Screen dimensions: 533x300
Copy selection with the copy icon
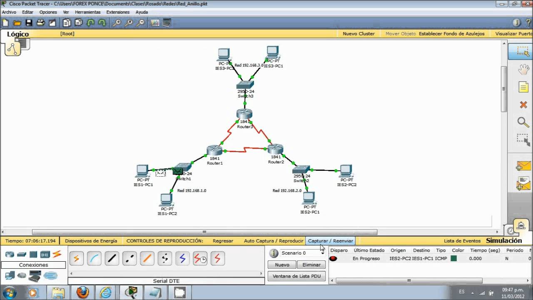[x=67, y=23]
